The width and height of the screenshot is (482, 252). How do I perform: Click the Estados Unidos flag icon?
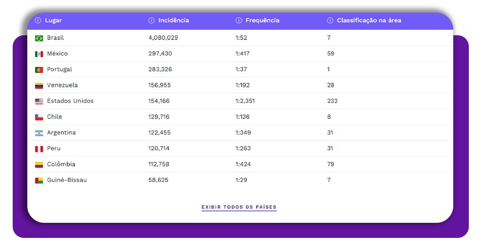(39, 102)
